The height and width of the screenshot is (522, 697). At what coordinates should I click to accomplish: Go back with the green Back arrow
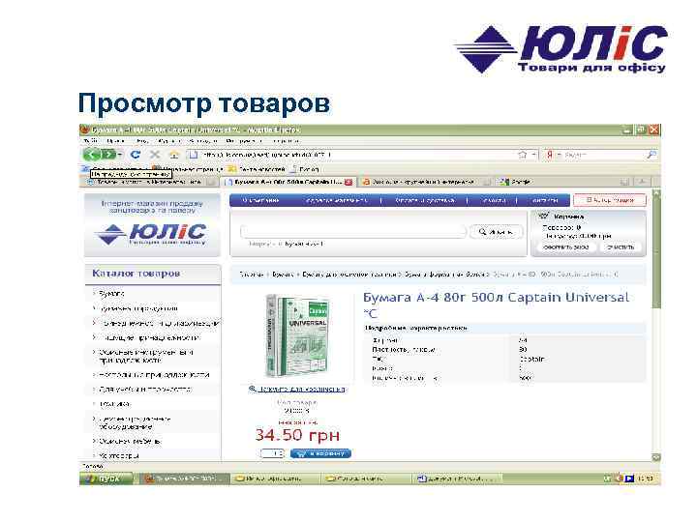pos(91,155)
